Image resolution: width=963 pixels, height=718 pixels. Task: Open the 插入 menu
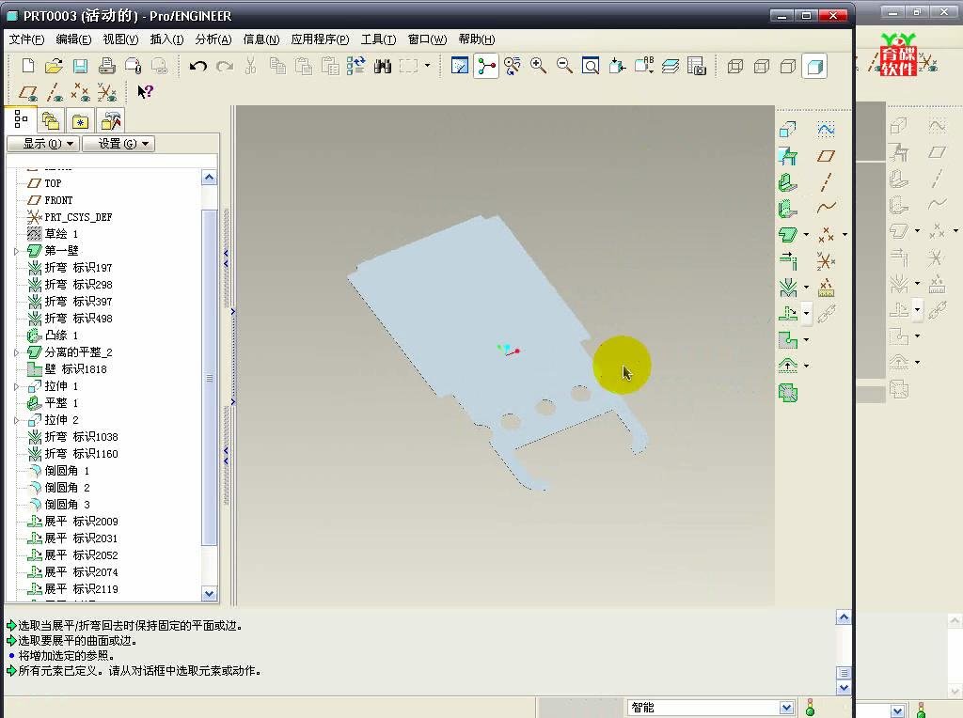[x=167, y=39]
